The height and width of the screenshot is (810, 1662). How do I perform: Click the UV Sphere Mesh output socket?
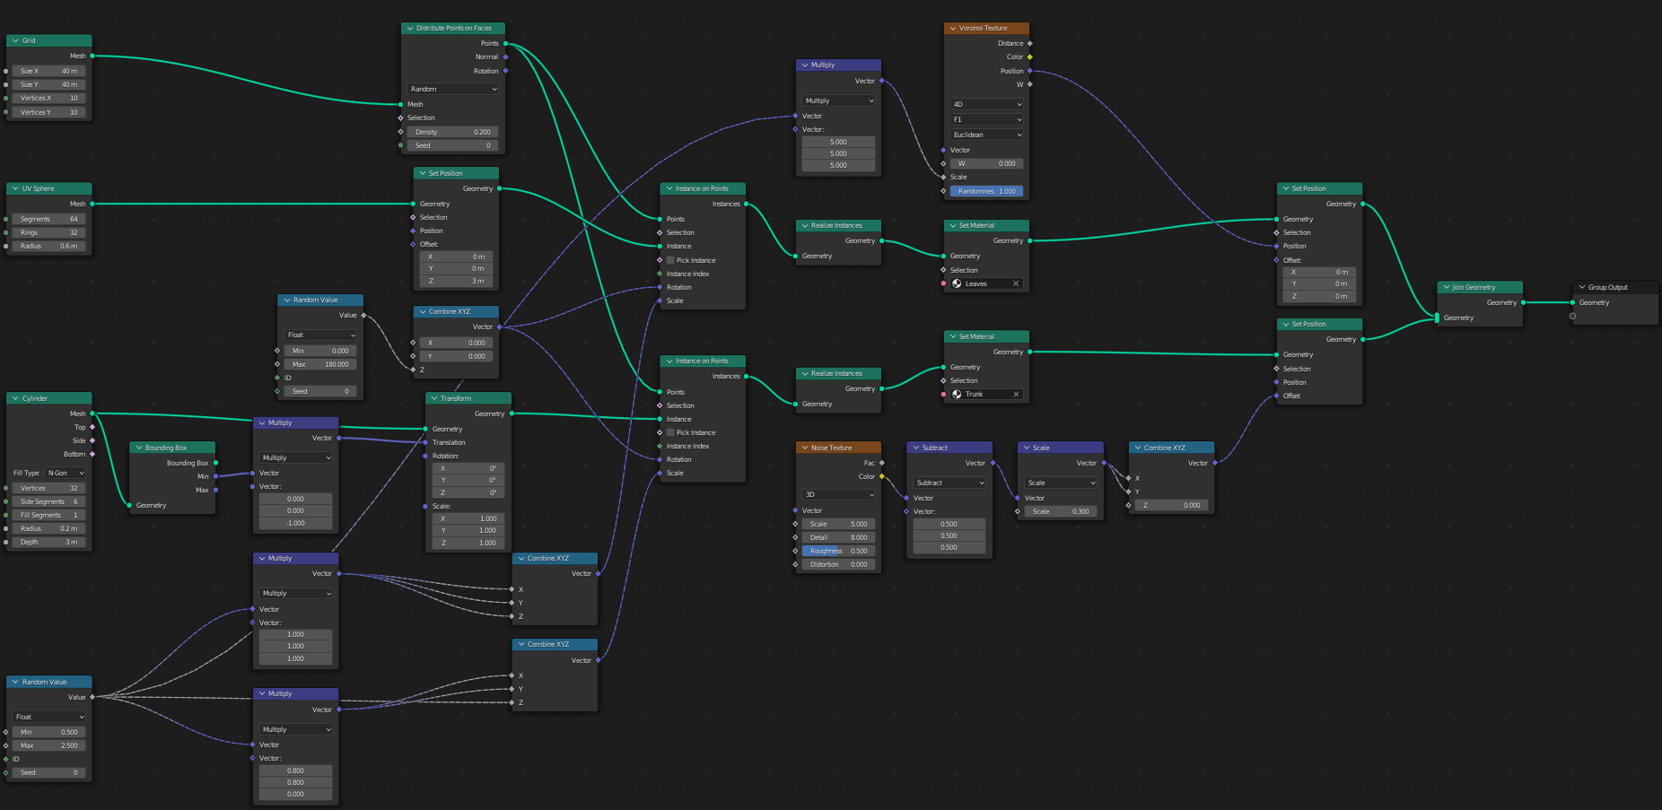click(92, 204)
